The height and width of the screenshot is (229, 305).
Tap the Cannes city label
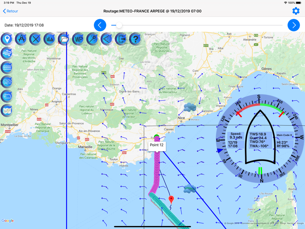click(x=169, y=129)
